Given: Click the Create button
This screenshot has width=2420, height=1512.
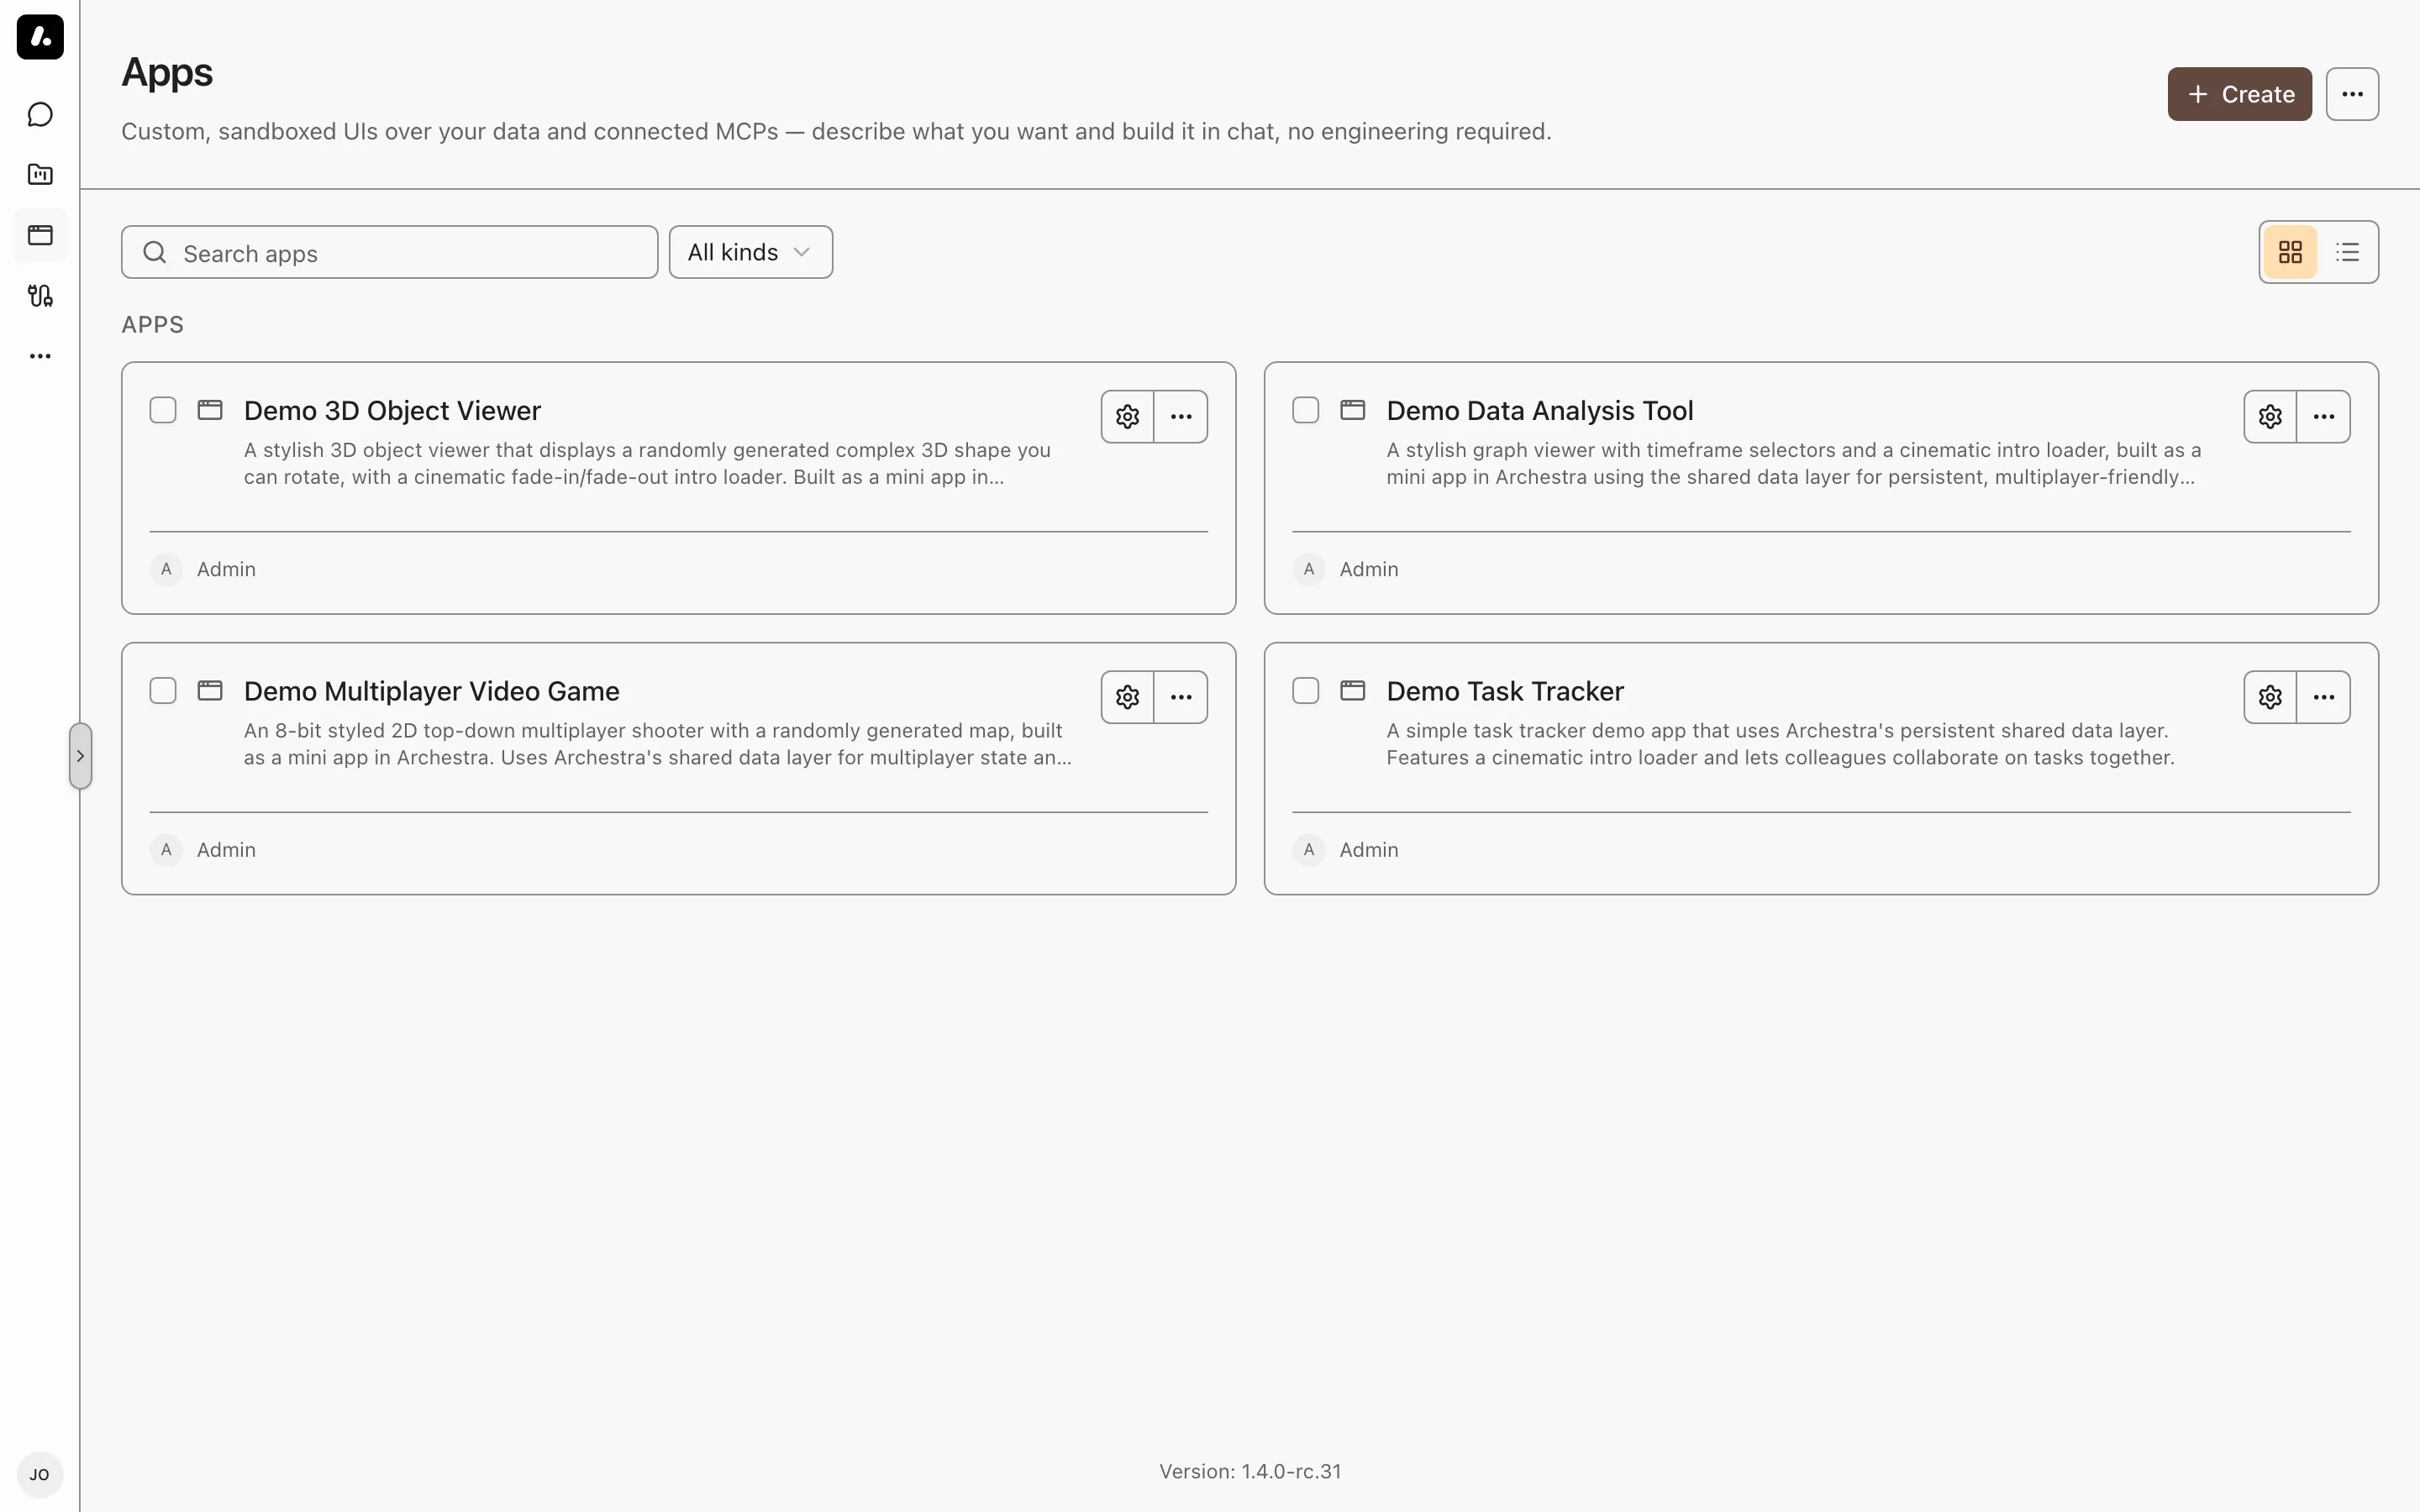Looking at the screenshot, I should coord(2239,94).
